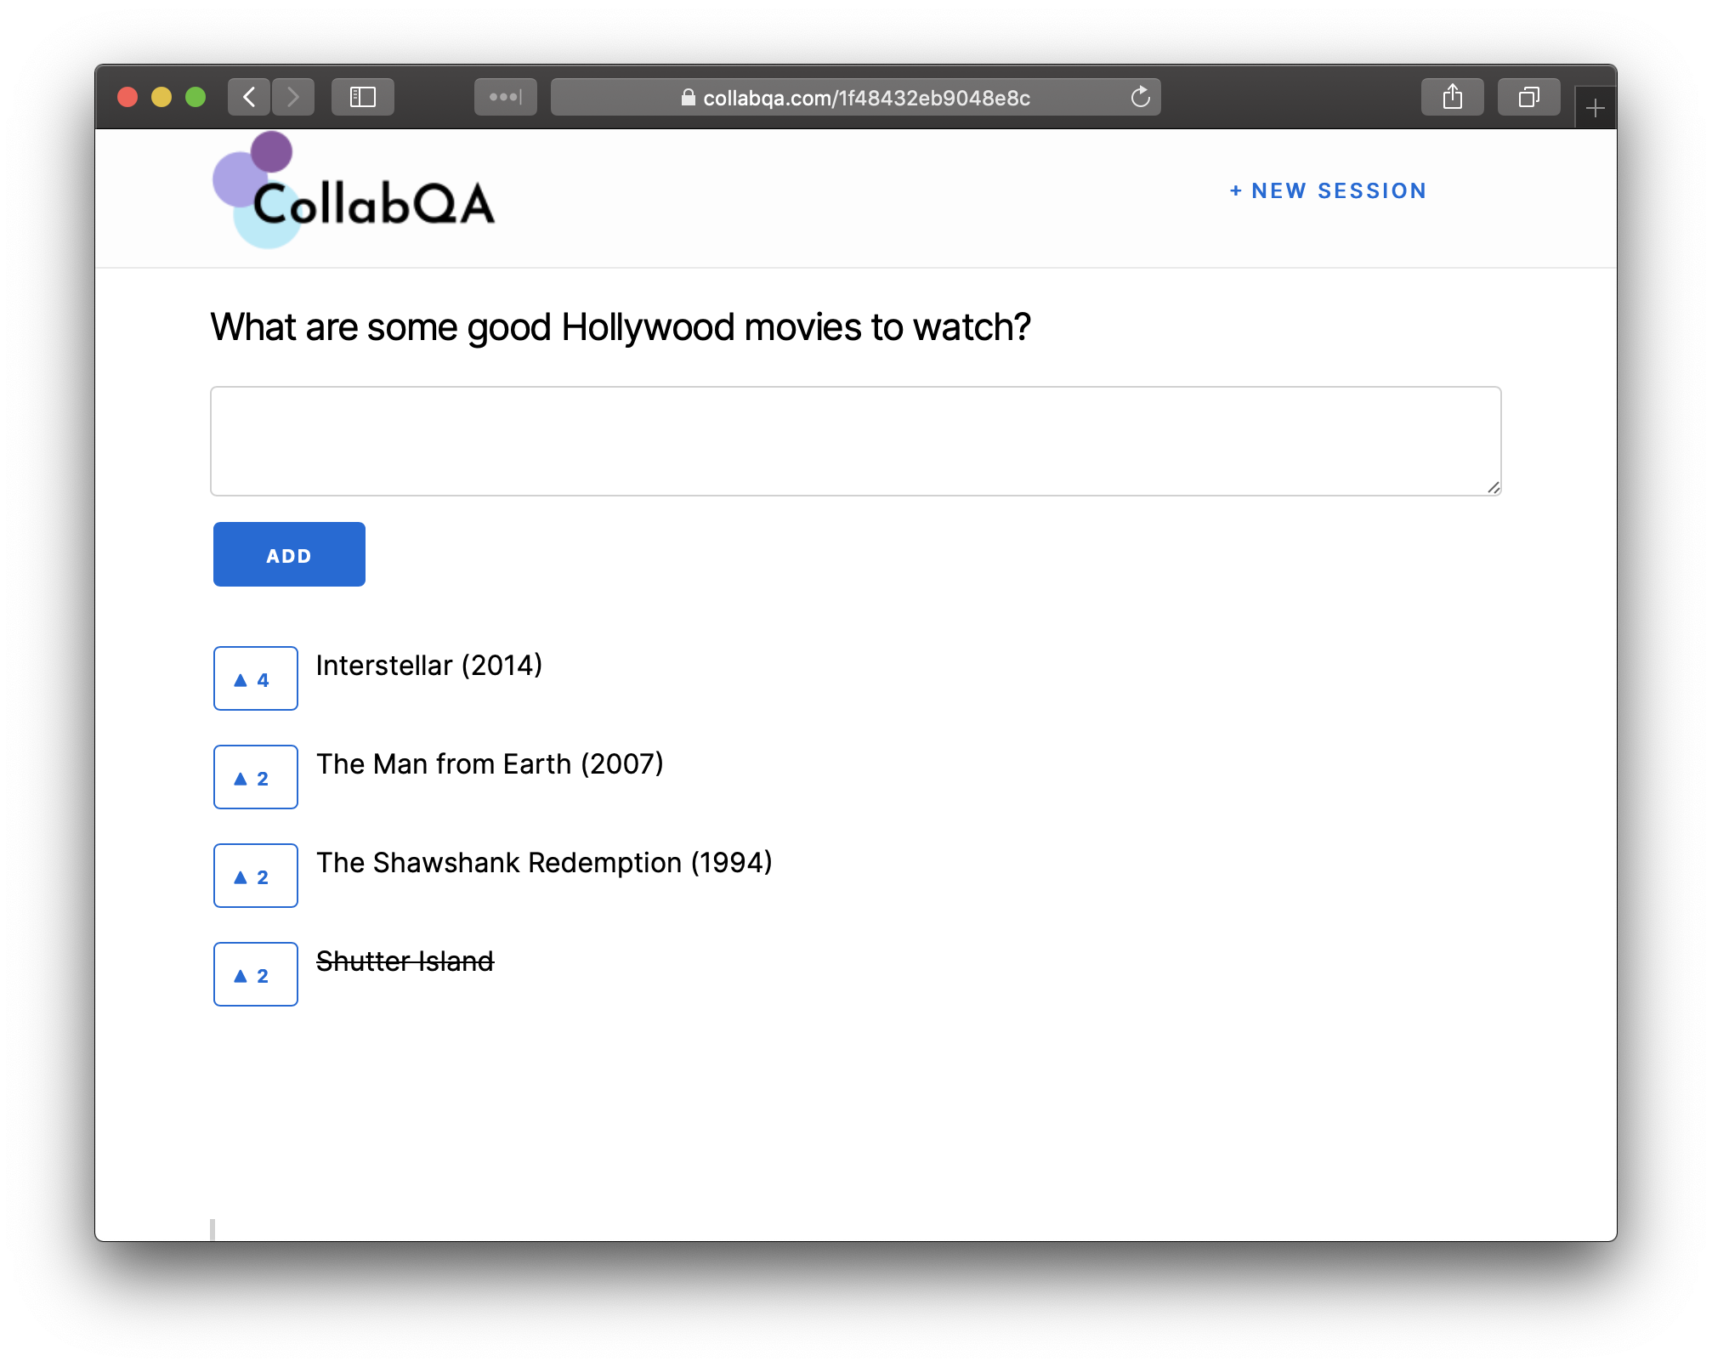Upvote the struck-through Shutter Island answer
Screen dimensions: 1712x1367
point(255,973)
